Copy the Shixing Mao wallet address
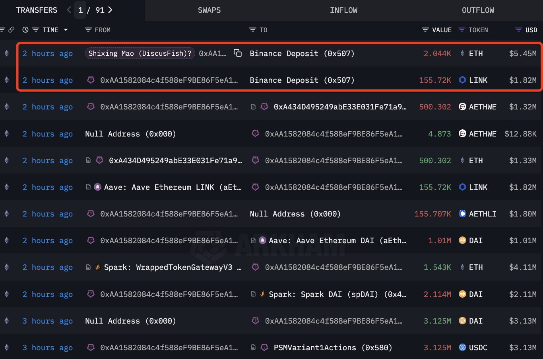 [x=238, y=53]
